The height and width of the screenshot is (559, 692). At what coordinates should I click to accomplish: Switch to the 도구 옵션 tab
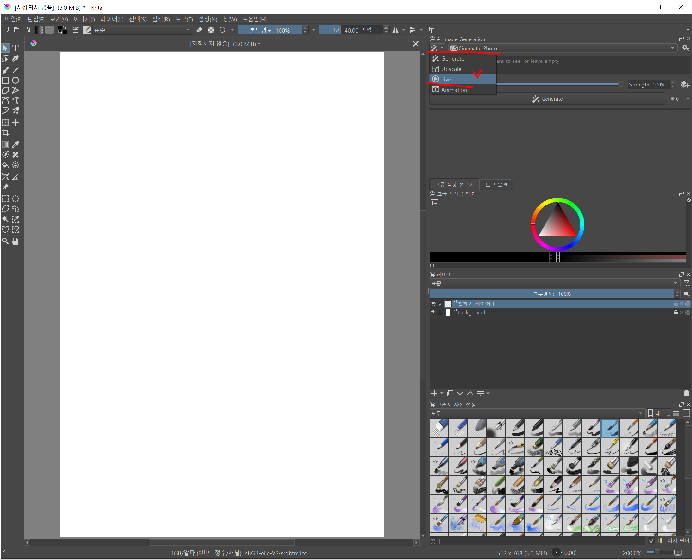click(x=496, y=185)
